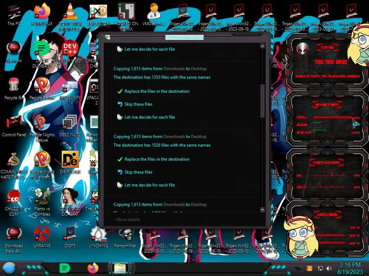Select the SEX EDITOR HxD icon

[98, 14]
